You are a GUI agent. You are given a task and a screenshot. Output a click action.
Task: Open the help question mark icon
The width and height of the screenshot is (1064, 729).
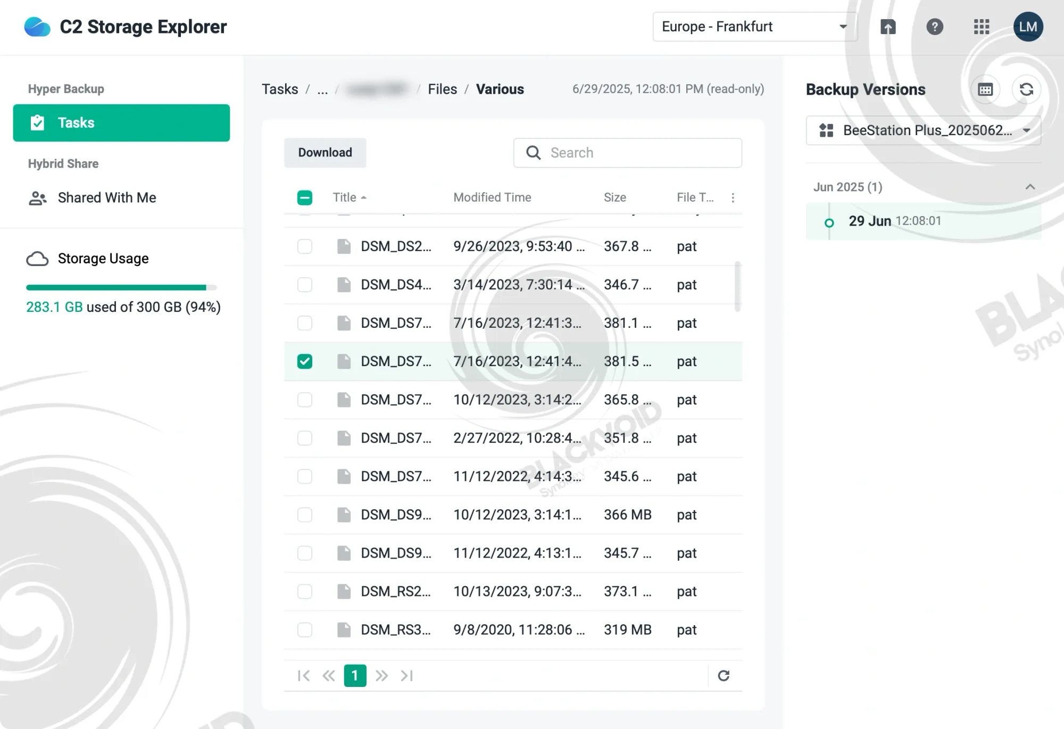(x=935, y=27)
